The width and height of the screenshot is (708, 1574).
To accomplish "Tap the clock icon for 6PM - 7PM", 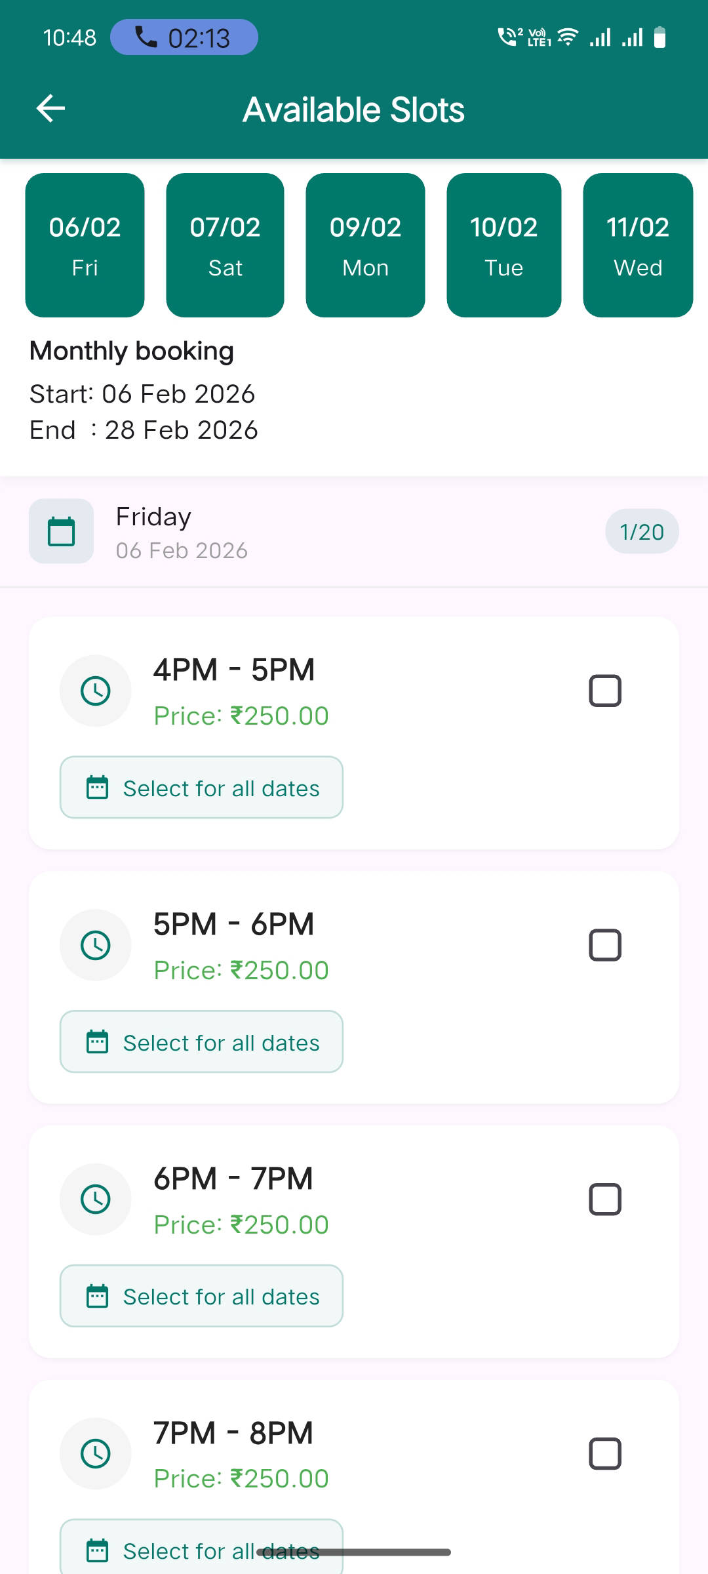I will pos(96,1200).
